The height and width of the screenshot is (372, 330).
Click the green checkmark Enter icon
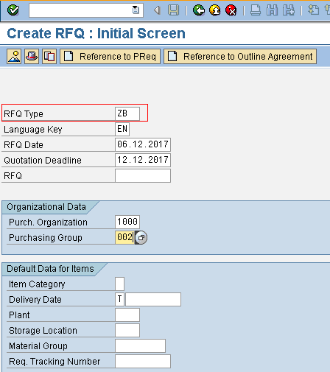[13, 10]
